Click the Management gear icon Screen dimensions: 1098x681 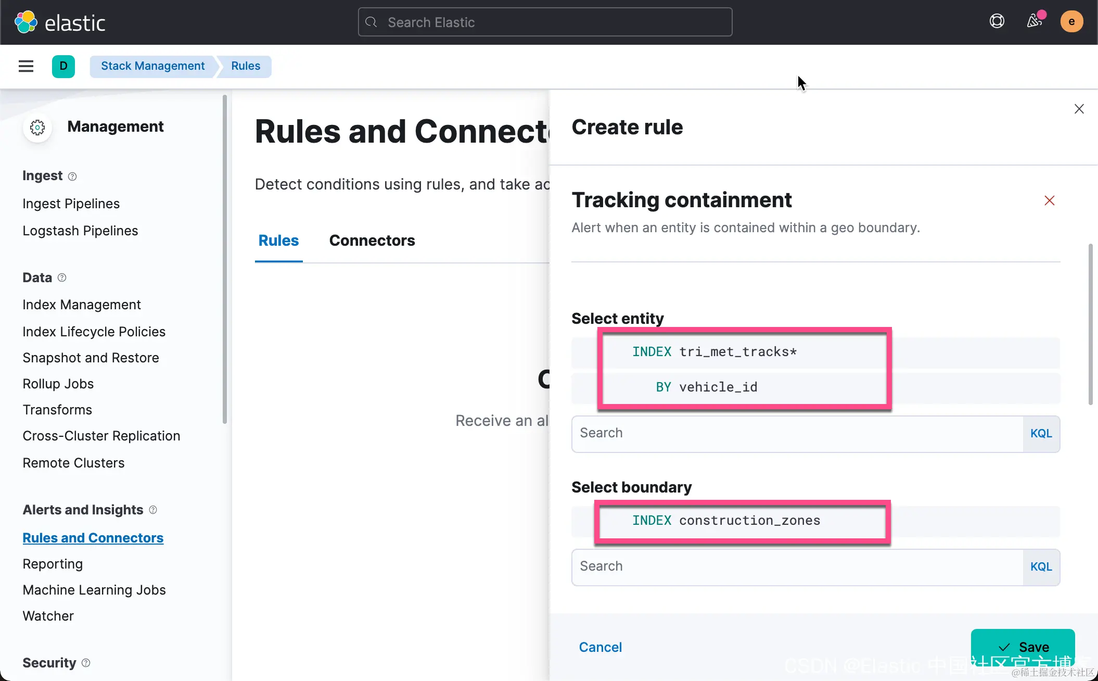coord(37,128)
